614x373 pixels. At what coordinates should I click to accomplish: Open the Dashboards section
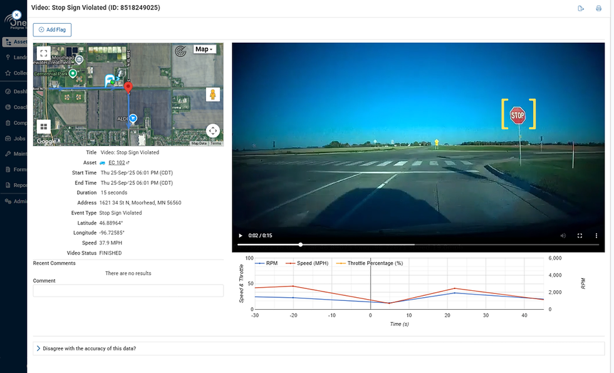click(13, 90)
